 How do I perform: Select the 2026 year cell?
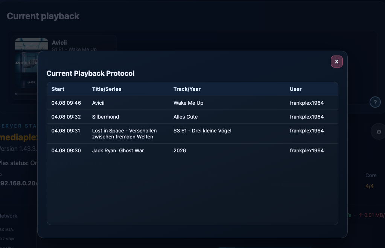point(180,150)
